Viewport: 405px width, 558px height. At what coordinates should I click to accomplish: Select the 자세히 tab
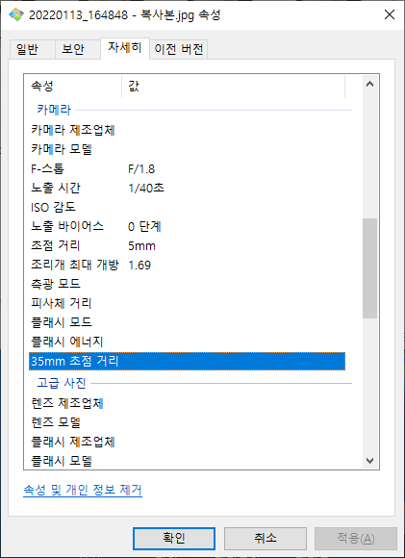[x=125, y=48]
